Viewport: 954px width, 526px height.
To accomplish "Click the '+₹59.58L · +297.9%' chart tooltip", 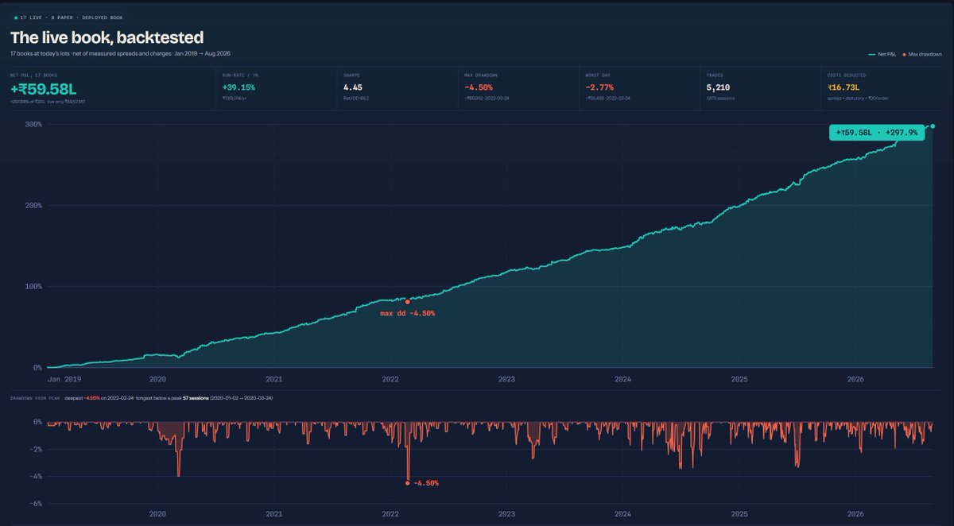I will point(877,133).
